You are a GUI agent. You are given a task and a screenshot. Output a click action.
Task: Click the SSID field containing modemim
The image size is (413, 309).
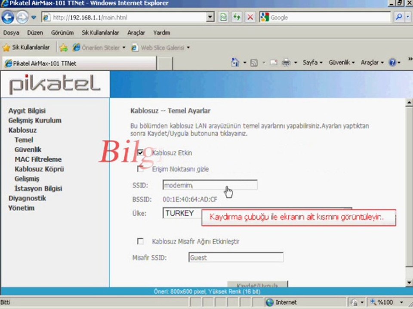(210, 185)
